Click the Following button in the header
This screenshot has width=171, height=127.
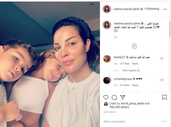pos(153,9)
